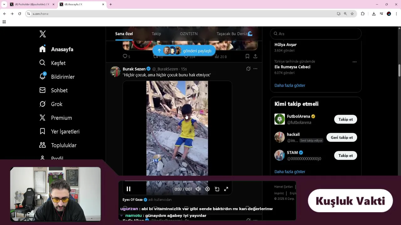Go back in browser
Image resolution: width=401 pixels, height=225 pixels.
(4, 14)
